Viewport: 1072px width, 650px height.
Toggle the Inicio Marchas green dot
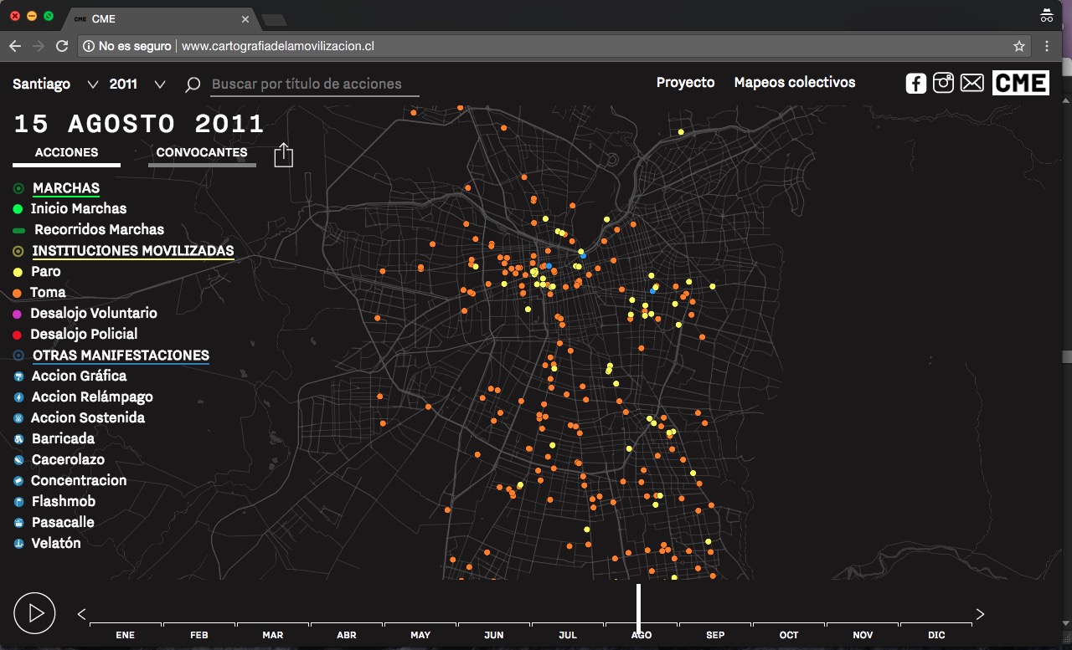tap(18, 209)
